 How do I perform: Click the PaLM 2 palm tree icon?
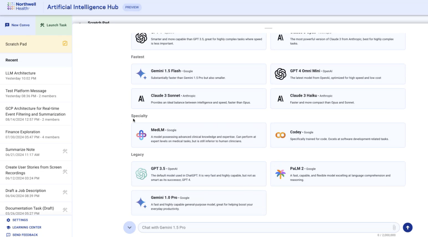(281, 174)
